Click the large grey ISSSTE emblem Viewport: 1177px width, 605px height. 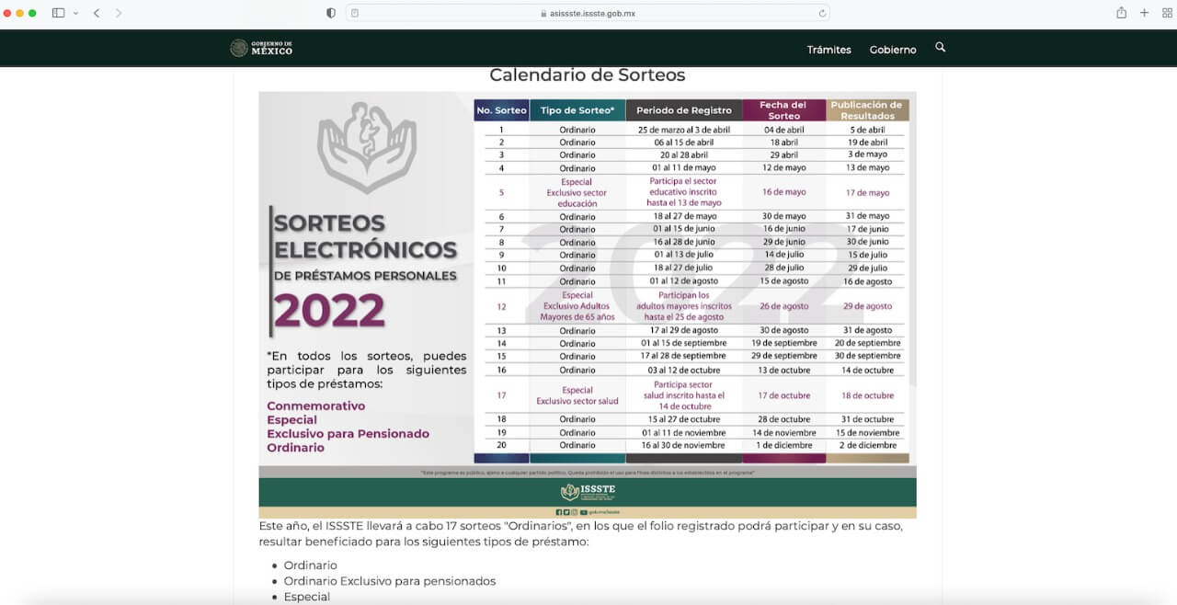coord(367,147)
